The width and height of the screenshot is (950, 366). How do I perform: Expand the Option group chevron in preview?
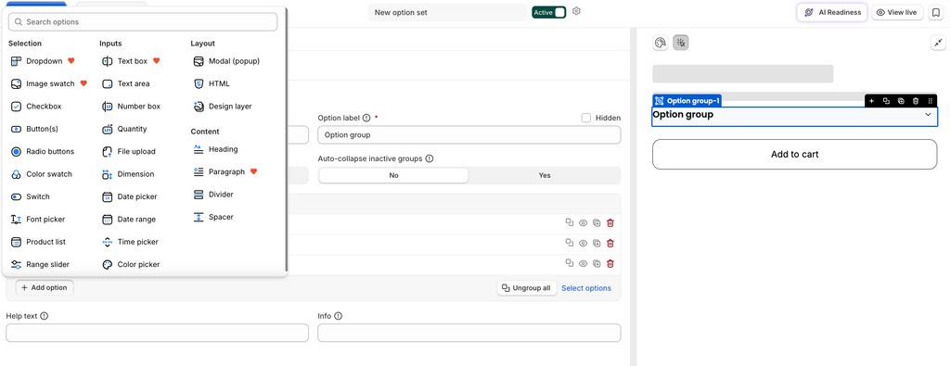928,114
